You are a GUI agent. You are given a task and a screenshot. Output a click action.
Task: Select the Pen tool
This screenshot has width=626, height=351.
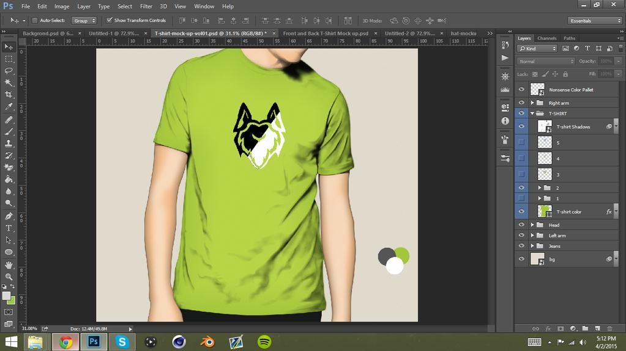coord(9,216)
